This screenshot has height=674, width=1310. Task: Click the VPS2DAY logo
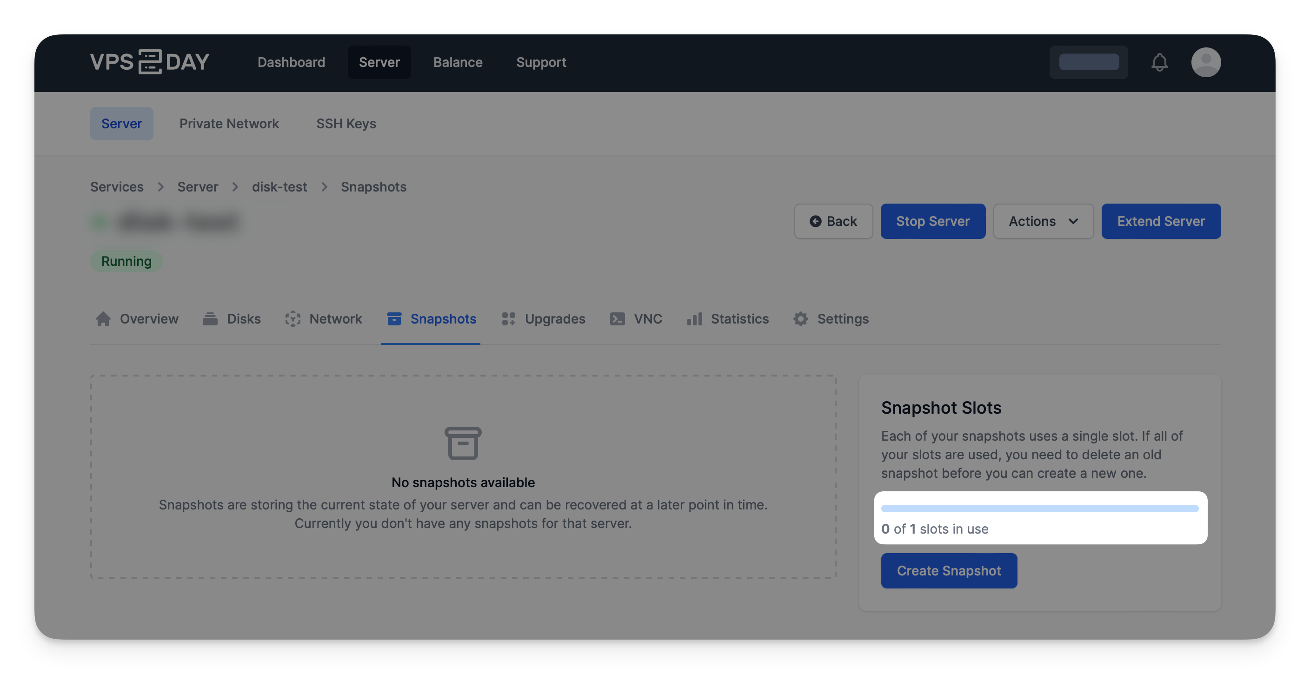pyautogui.click(x=150, y=62)
